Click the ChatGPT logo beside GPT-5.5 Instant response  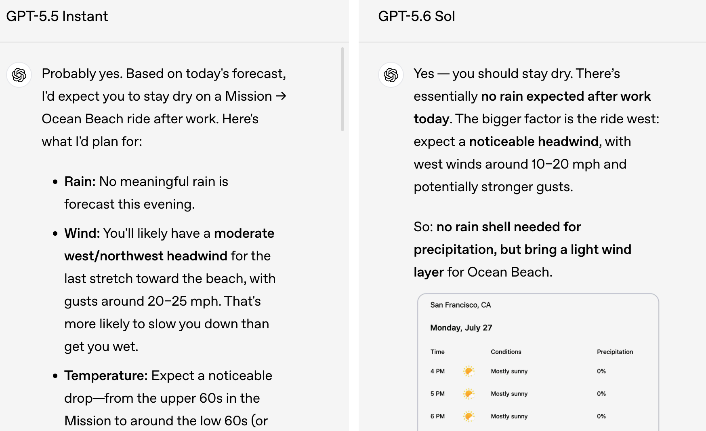[x=19, y=75]
